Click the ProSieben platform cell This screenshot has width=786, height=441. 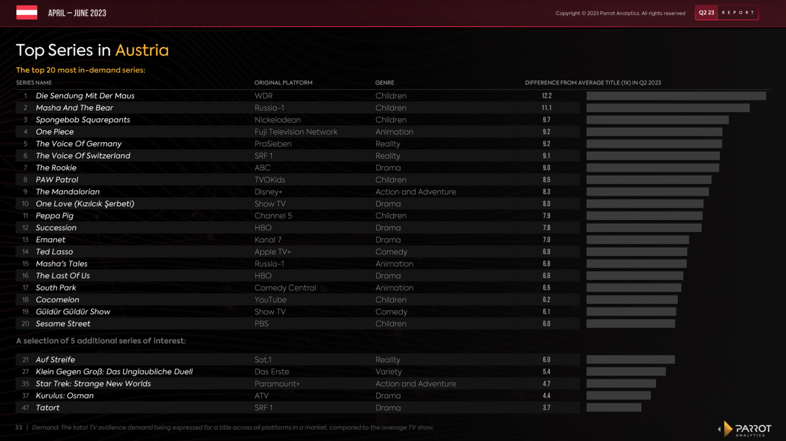point(273,144)
